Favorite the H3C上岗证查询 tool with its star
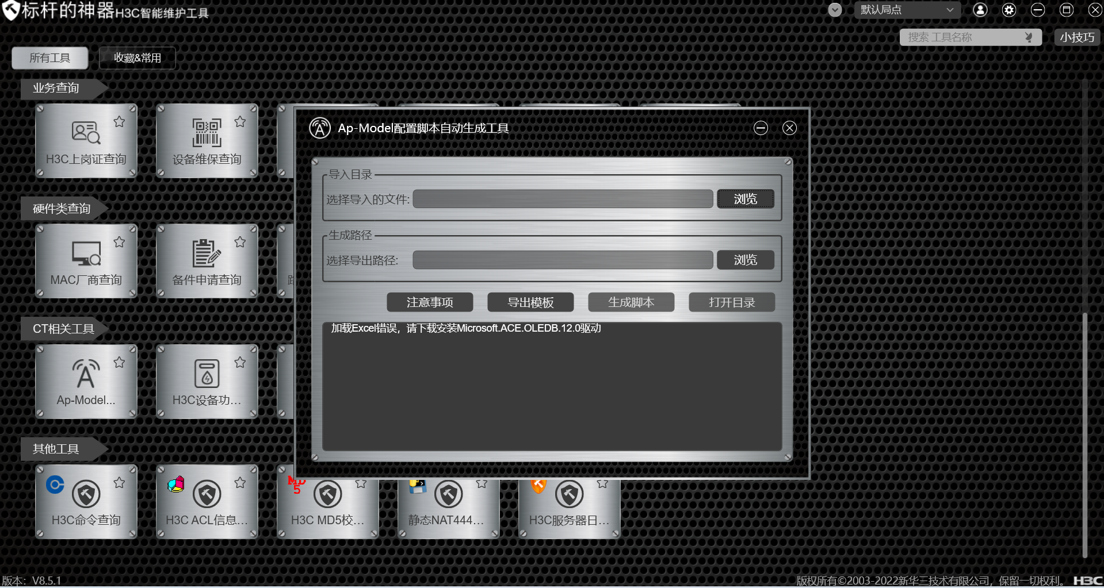 119,121
